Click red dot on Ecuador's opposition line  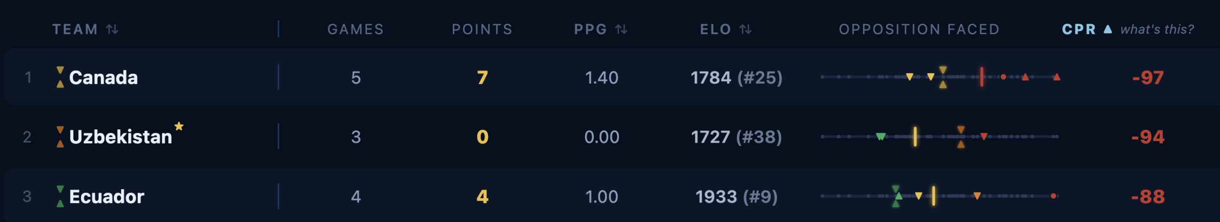point(1053,196)
